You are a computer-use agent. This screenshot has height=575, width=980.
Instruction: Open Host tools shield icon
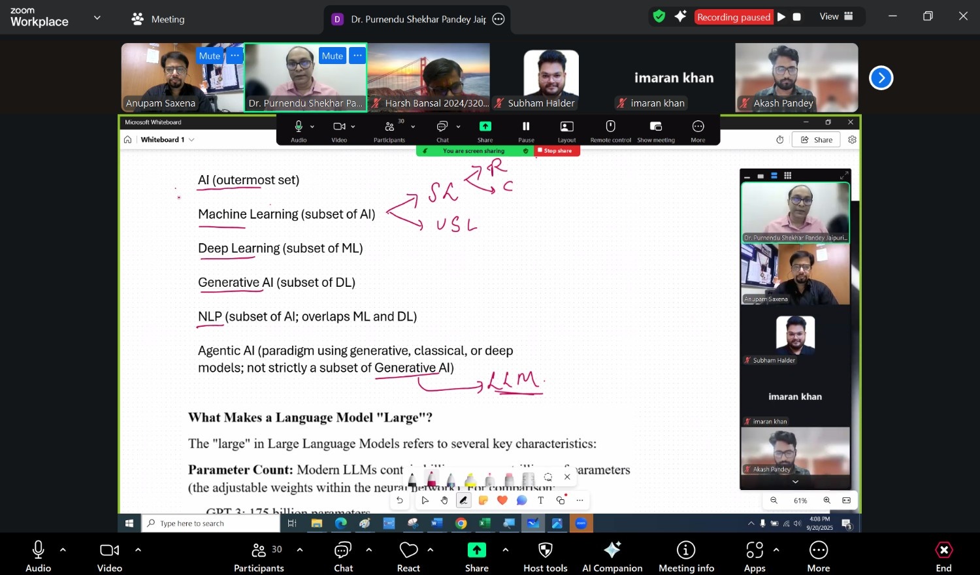[545, 556]
